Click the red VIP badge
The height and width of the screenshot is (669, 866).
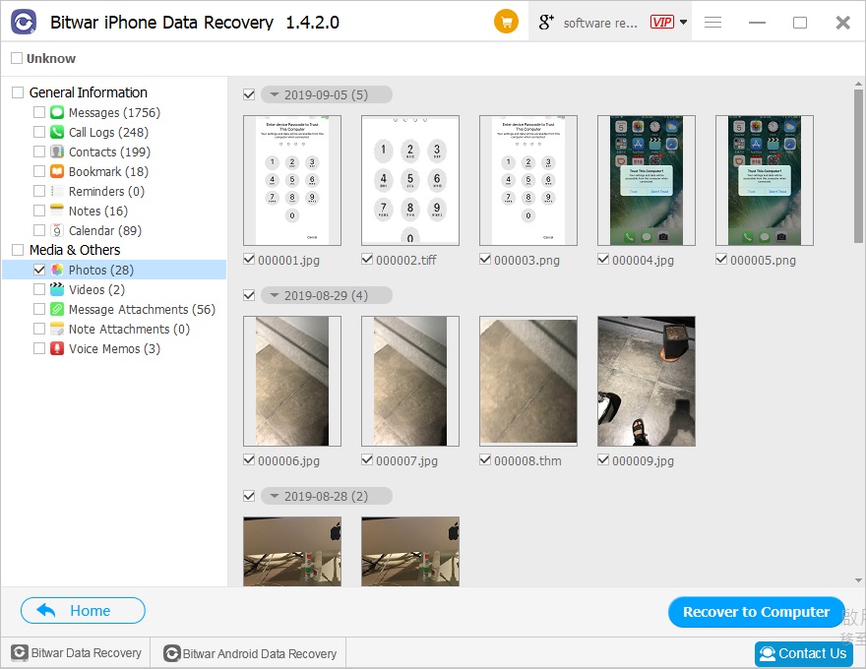(x=661, y=22)
